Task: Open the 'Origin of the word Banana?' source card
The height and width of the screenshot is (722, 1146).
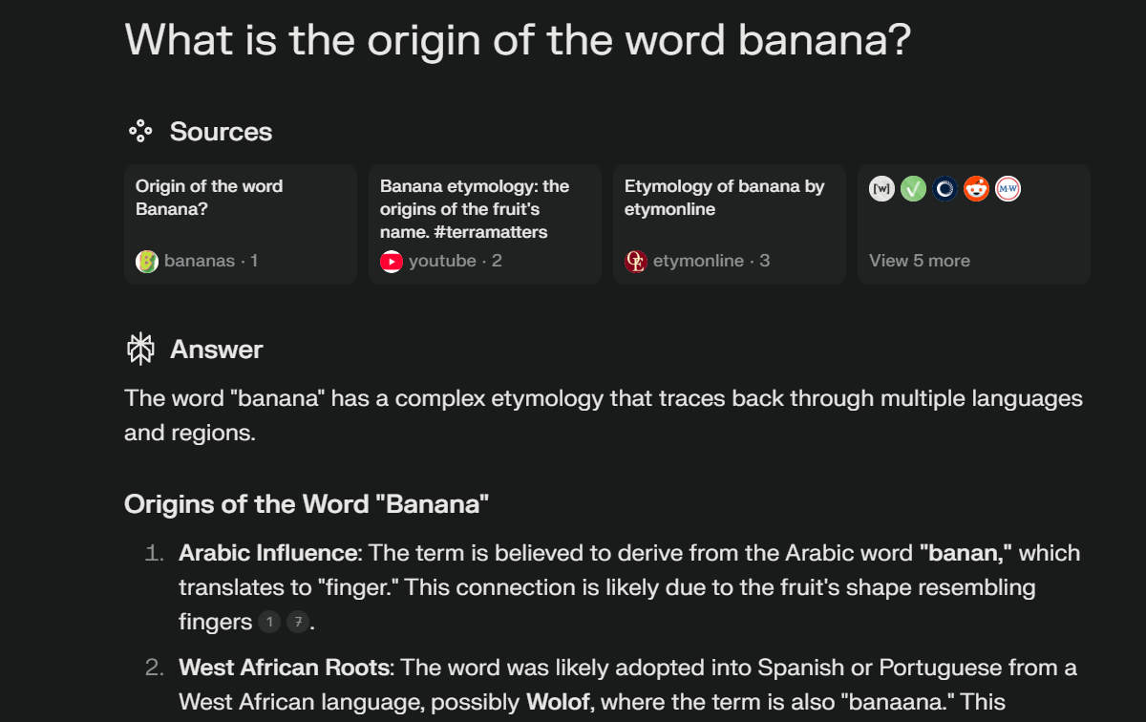Action: coord(240,223)
